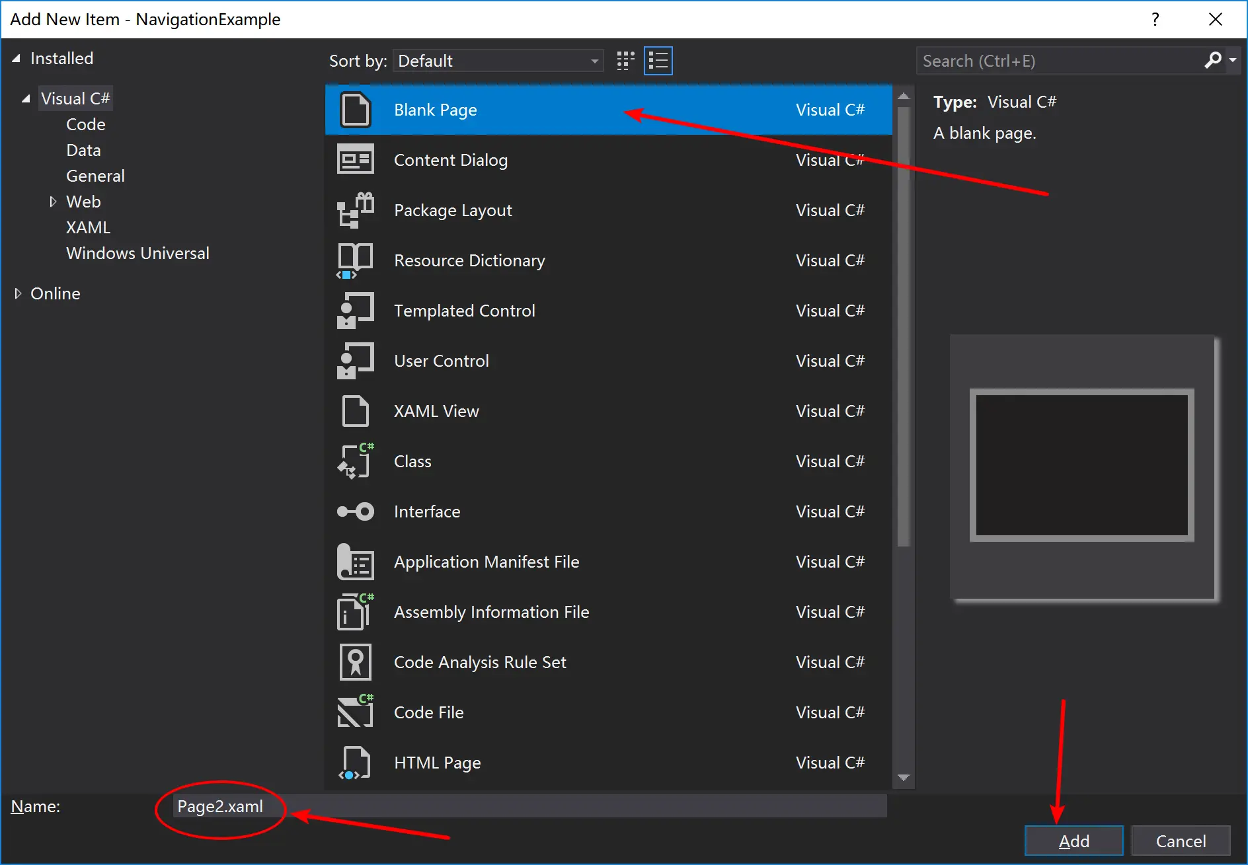Click the Class C# file icon

[355, 461]
